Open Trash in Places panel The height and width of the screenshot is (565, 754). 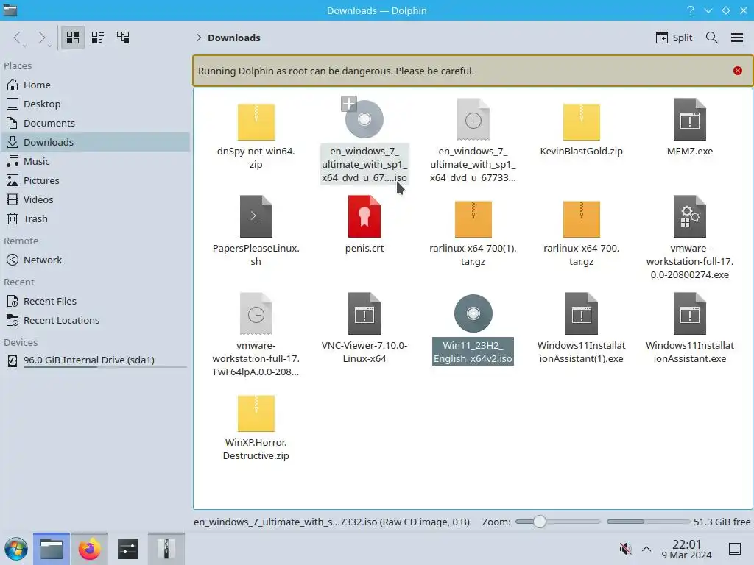pyautogui.click(x=95, y=219)
